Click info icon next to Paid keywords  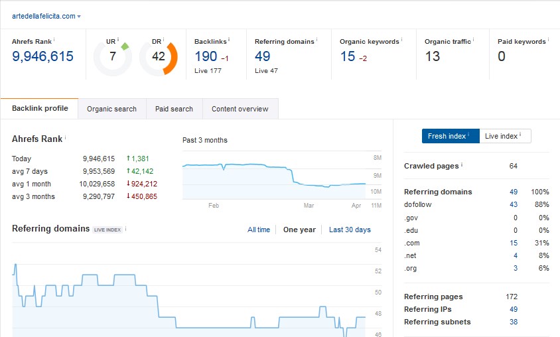pos(549,40)
